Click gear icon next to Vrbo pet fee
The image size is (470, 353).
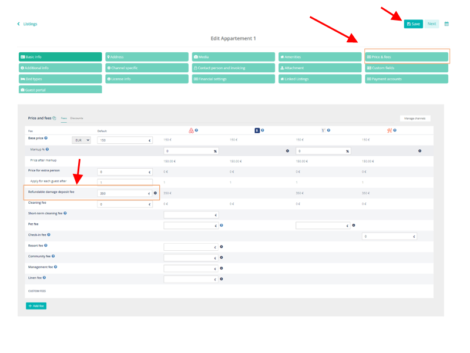(x=354, y=226)
